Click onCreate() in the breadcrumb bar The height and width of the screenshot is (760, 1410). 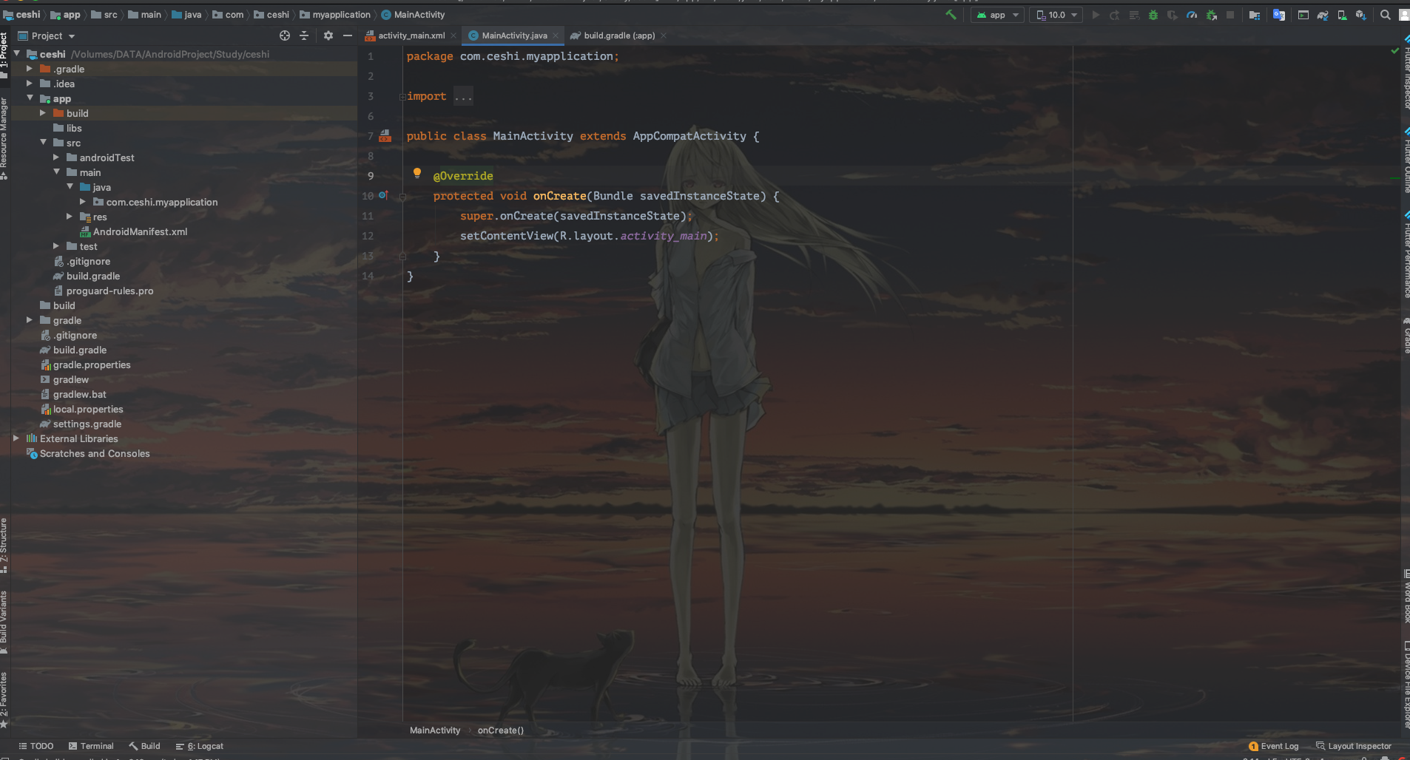(x=500, y=730)
